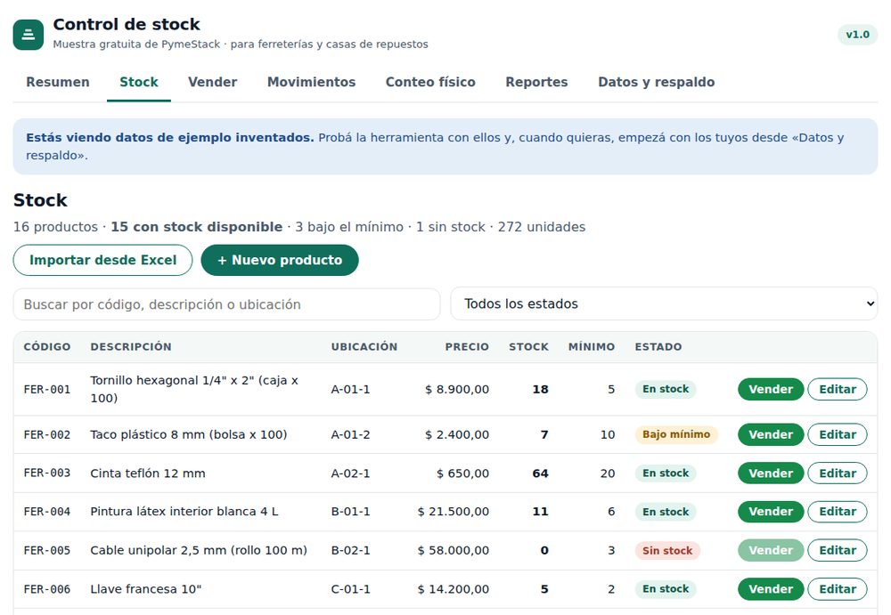This screenshot has height=615, width=891.
Task: Click the price $ 58.000,00
Action: pos(454,550)
